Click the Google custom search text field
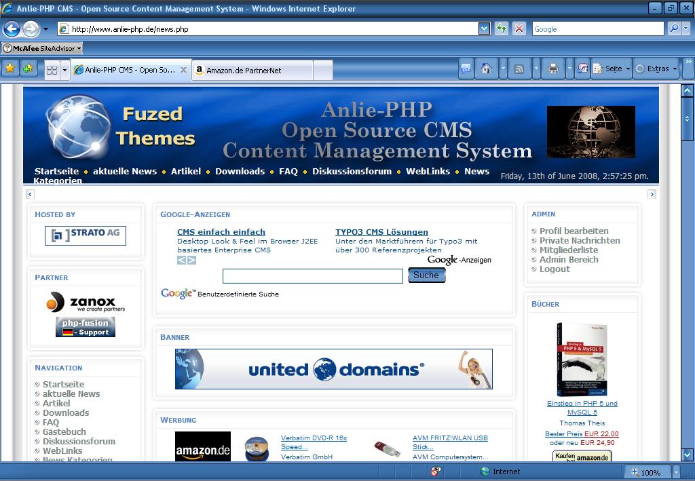 click(x=312, y=275)
